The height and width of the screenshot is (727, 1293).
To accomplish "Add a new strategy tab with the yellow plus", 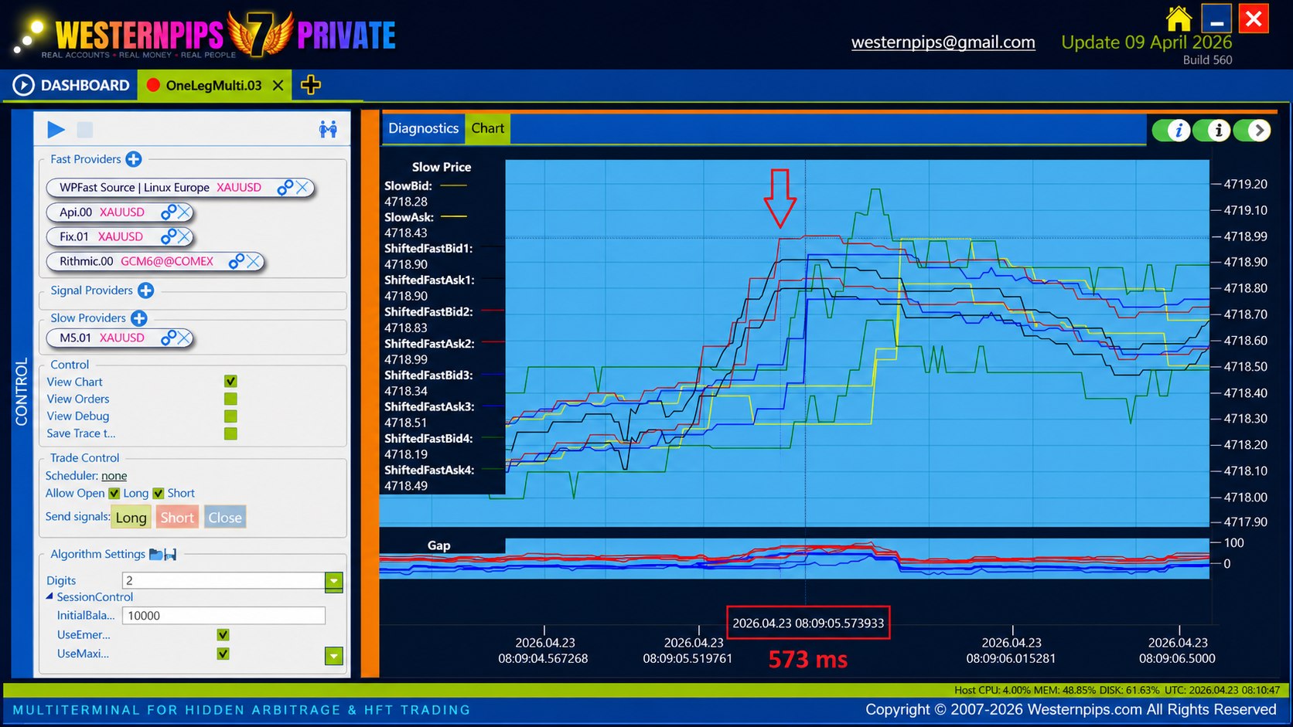I will pyautogui.click(x=311, y=85).
